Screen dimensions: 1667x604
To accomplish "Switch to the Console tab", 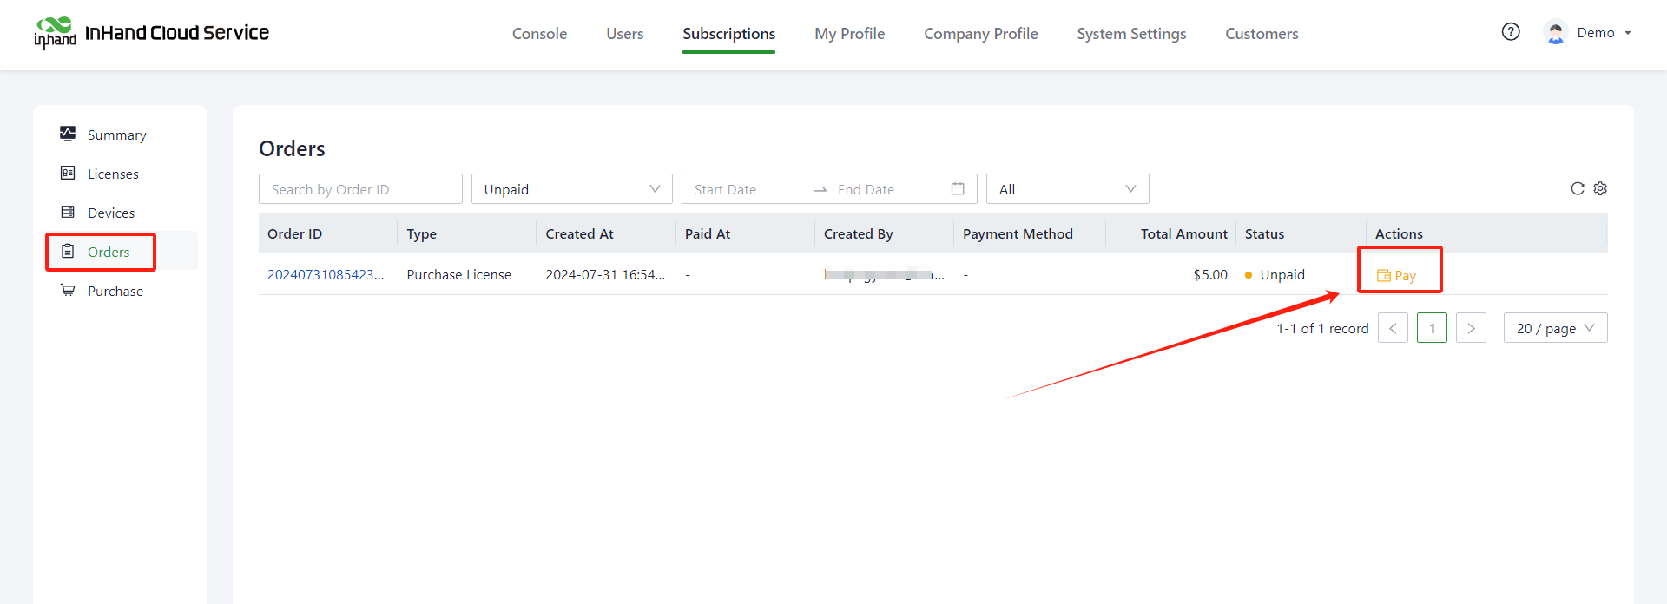I will (x=539, y=34).
